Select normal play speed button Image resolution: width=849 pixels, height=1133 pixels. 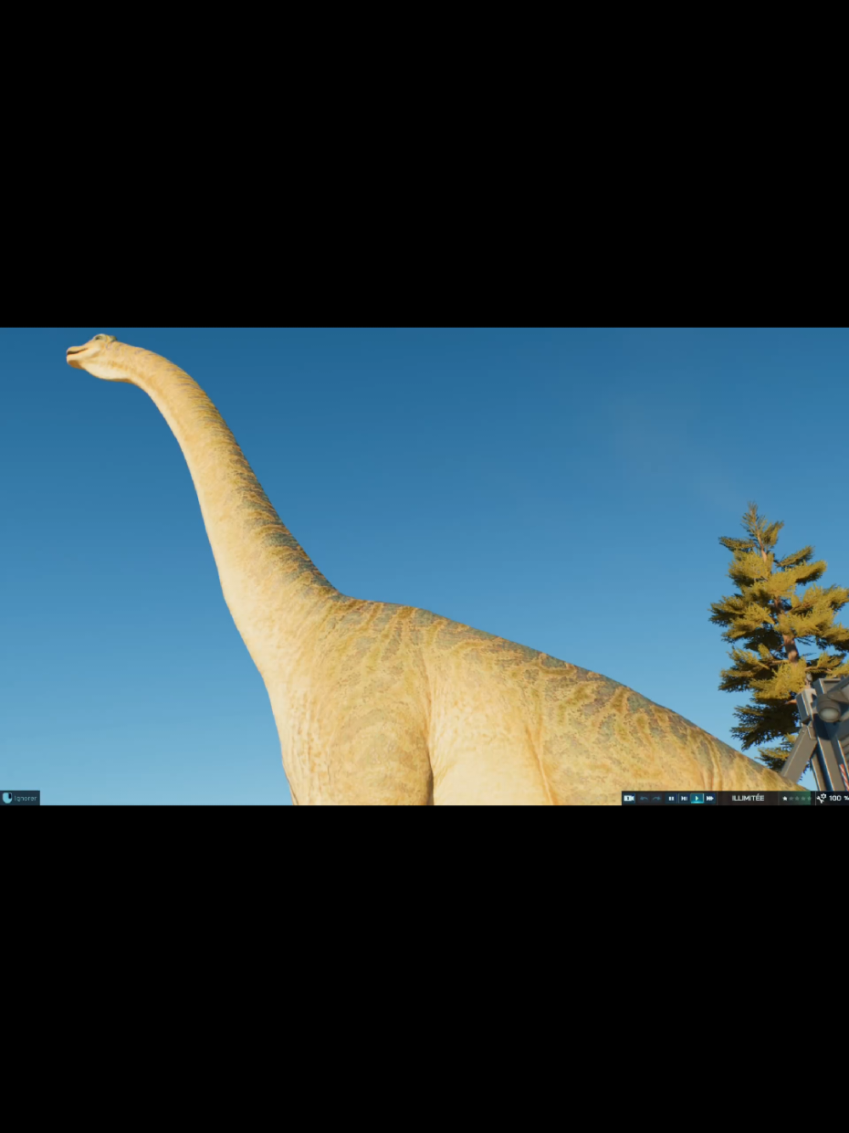tap(697, 798)
